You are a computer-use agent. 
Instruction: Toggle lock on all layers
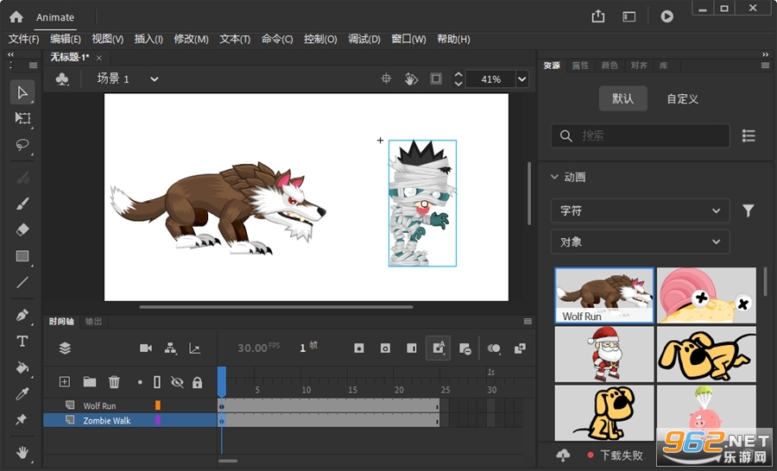click(197, 382)
